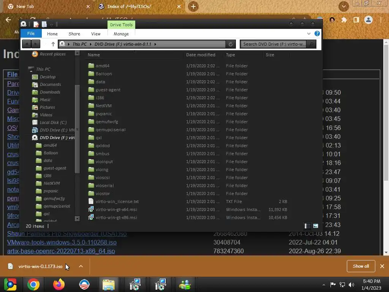Click quick access Properties icon in title bar

point(36,24)
